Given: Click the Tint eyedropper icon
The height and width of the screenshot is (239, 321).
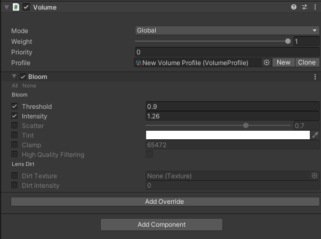Looking at the screenshot, I should tap(315, 136).
